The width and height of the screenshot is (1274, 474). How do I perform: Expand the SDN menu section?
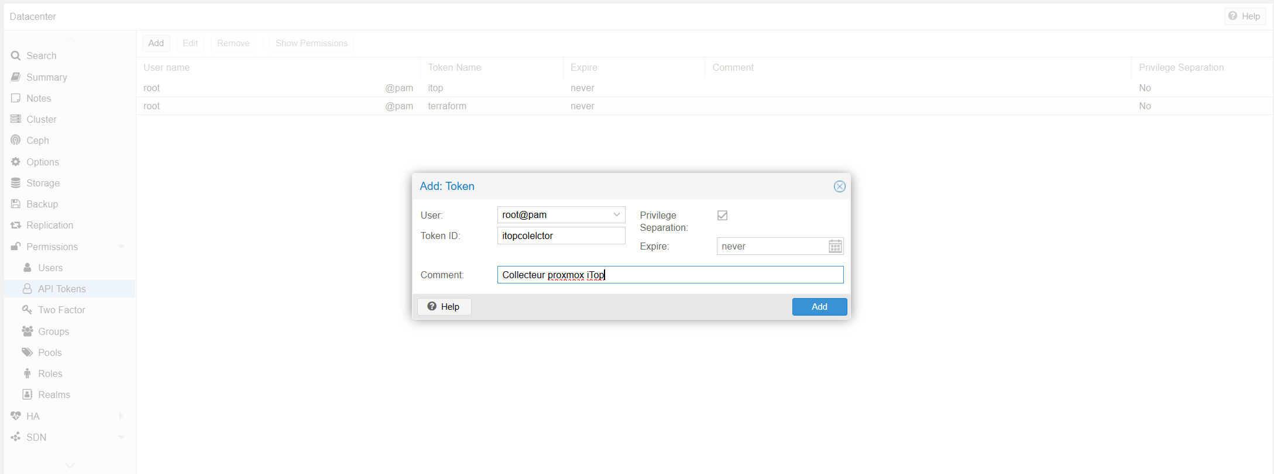pyautogui.click(x=121, y=437)
